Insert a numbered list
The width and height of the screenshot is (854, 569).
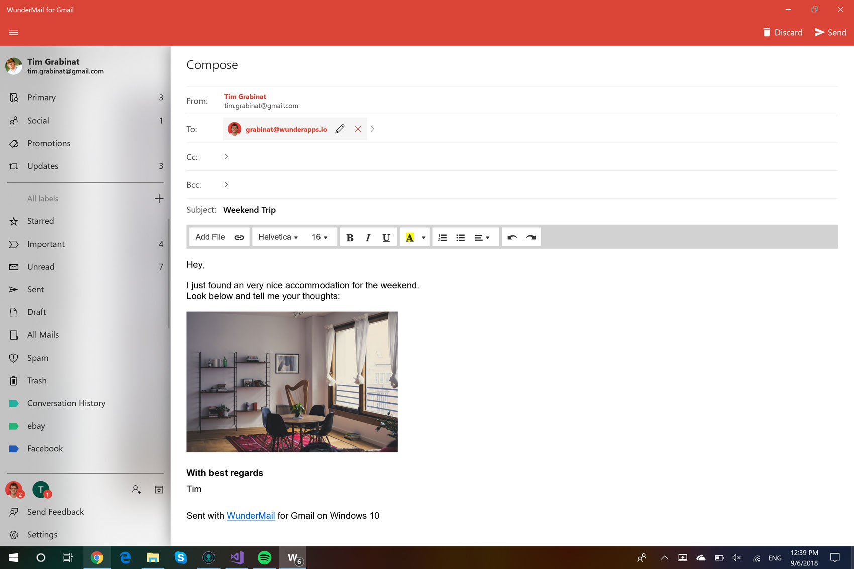point(442,237)
